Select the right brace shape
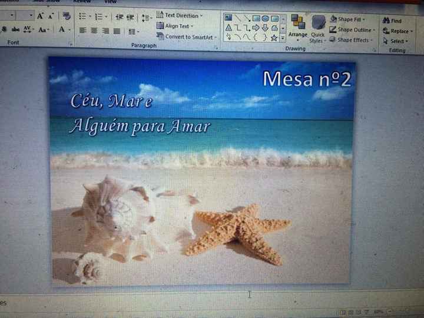Image resolution: width=424 pixels, height=318 pixels. point(265,38)
